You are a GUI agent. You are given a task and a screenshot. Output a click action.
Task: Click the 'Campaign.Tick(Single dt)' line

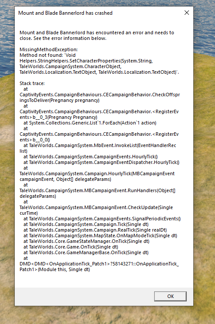[x=86, y=224]
